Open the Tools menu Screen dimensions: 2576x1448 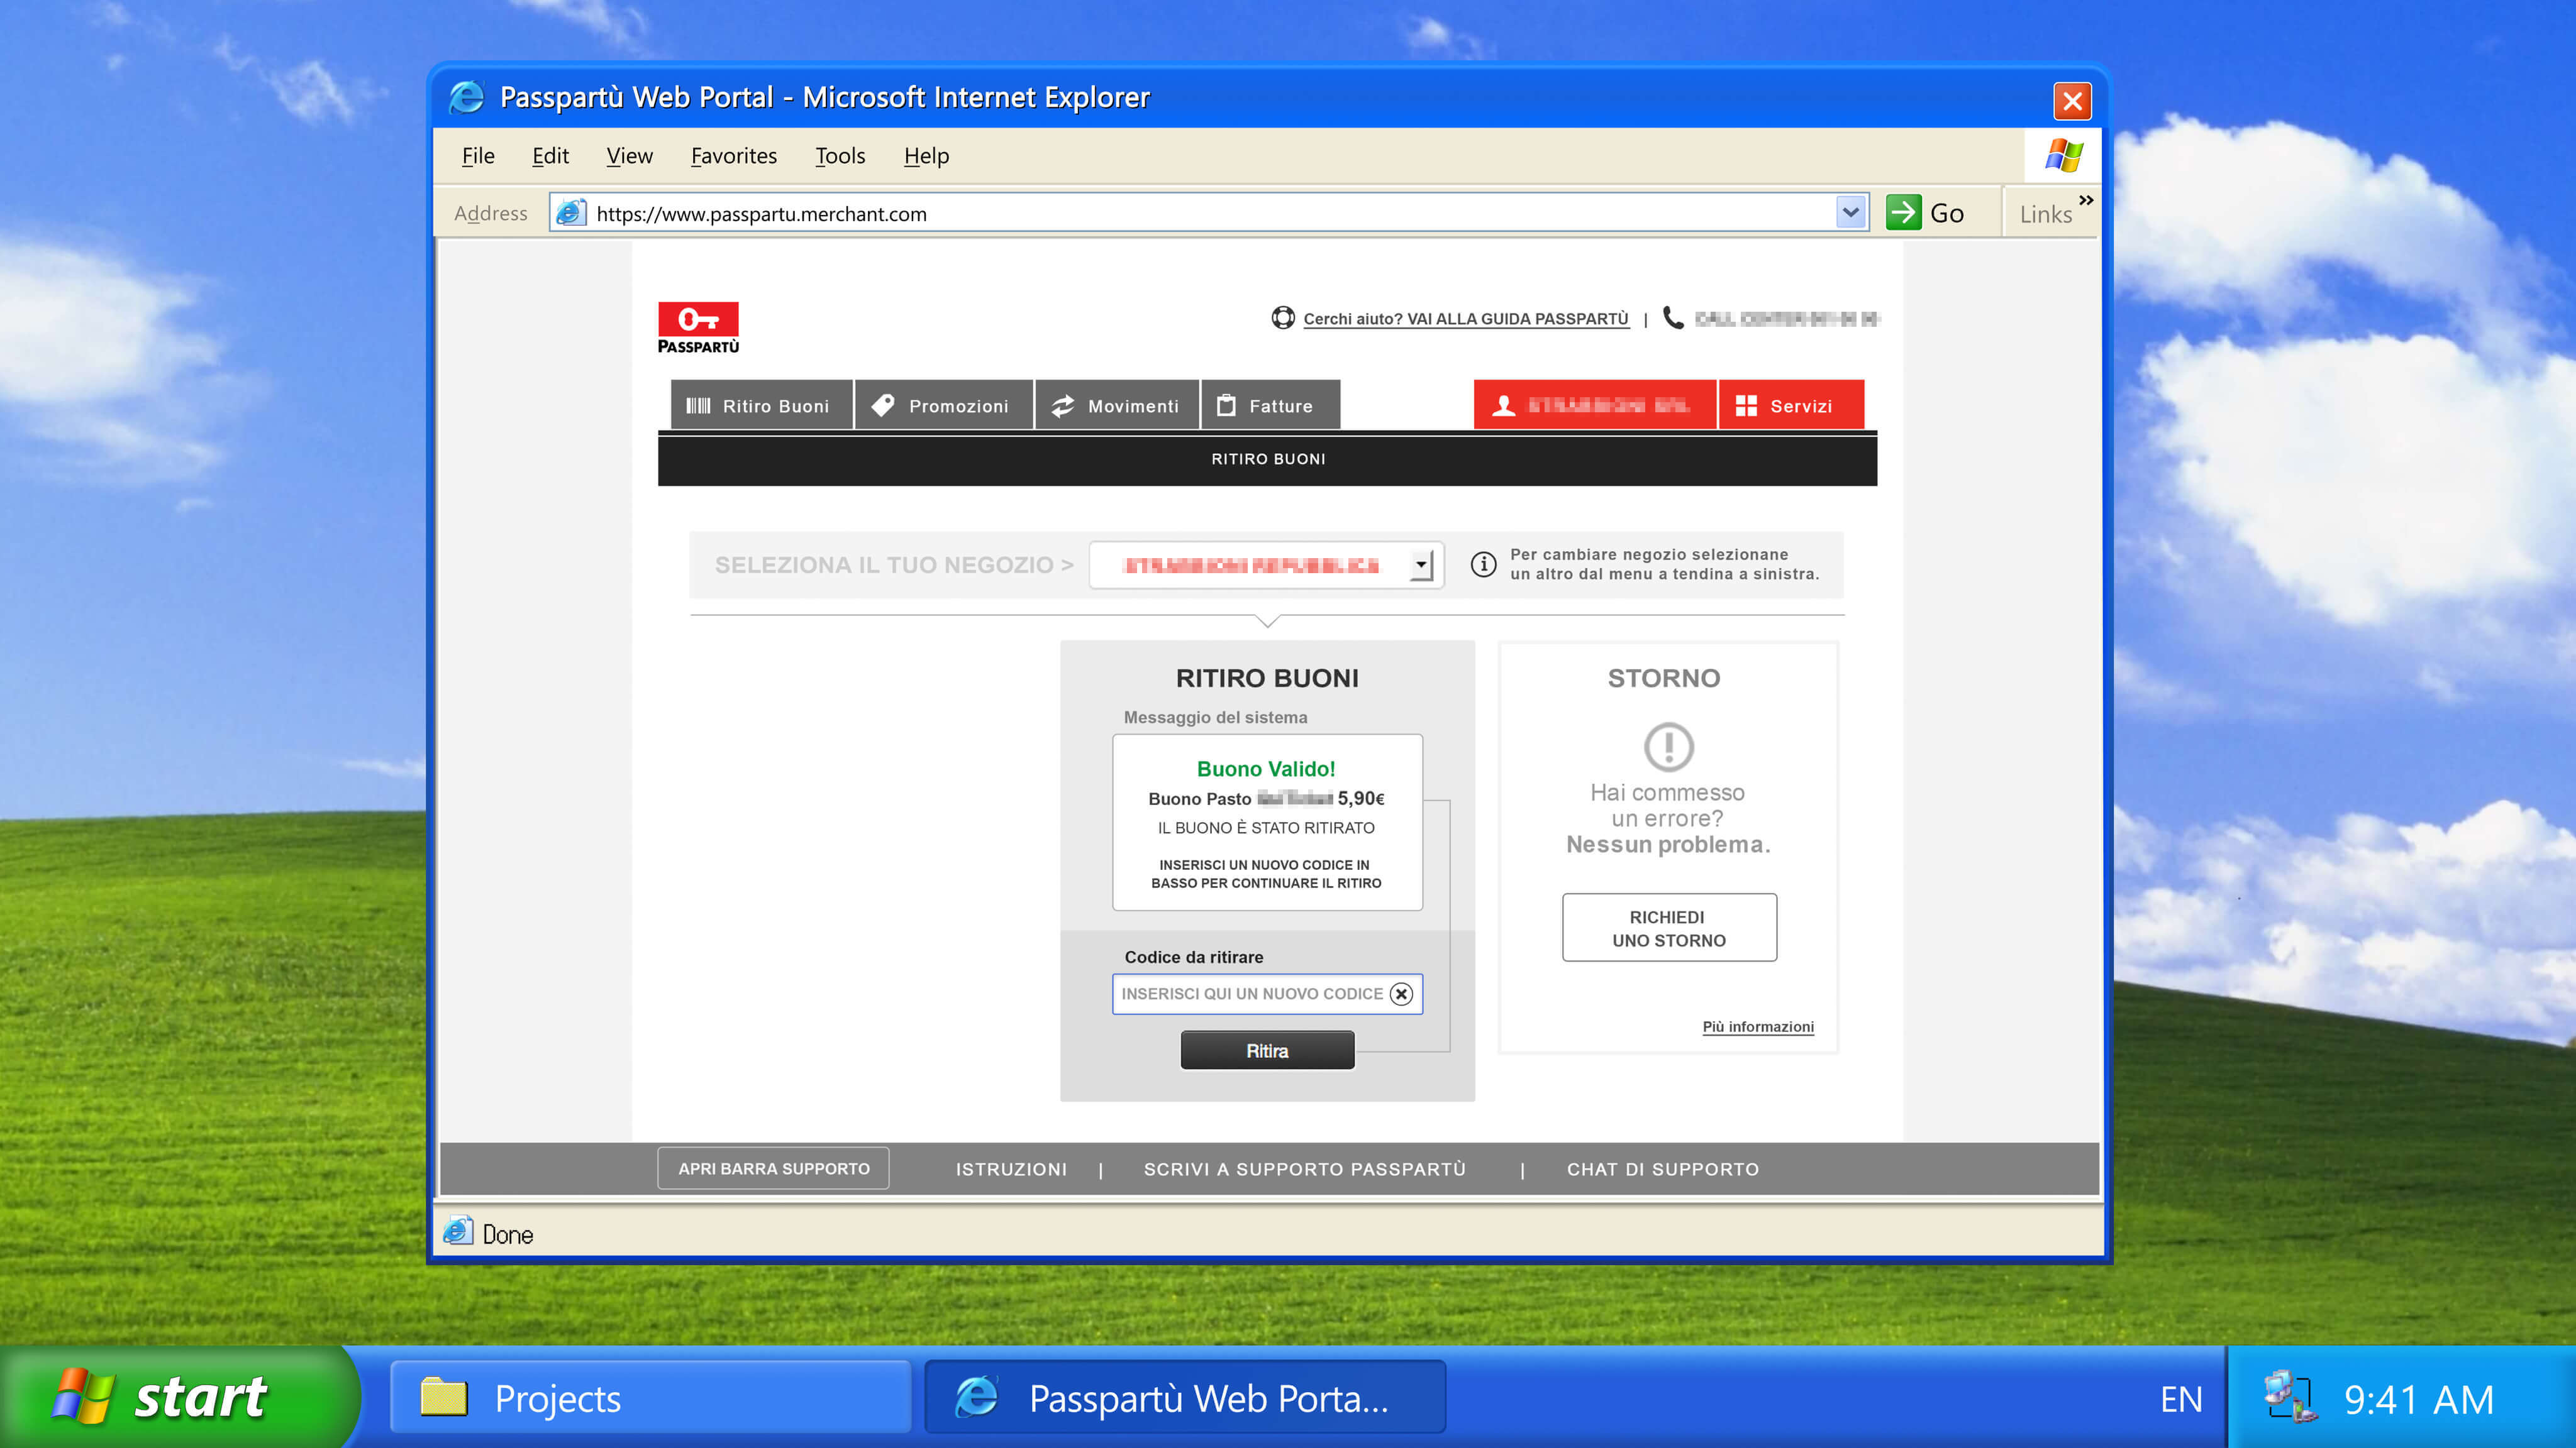[840, 156]
